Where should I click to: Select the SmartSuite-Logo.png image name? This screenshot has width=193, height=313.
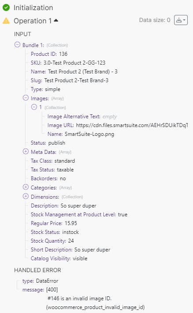point(89,134)
